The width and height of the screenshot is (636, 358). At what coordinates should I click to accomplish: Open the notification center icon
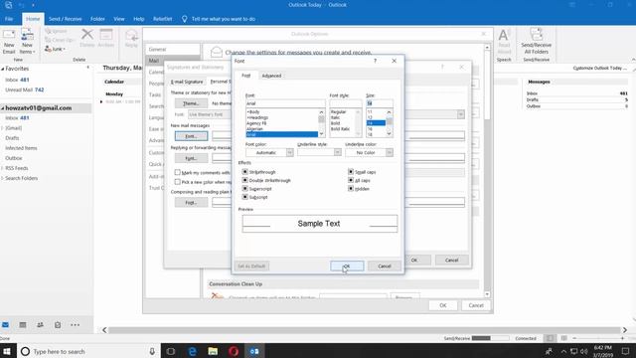pyautogui.click(x=625, y=351)
